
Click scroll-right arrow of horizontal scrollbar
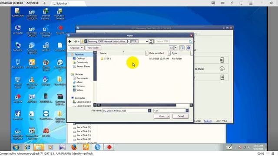(191, 105)
